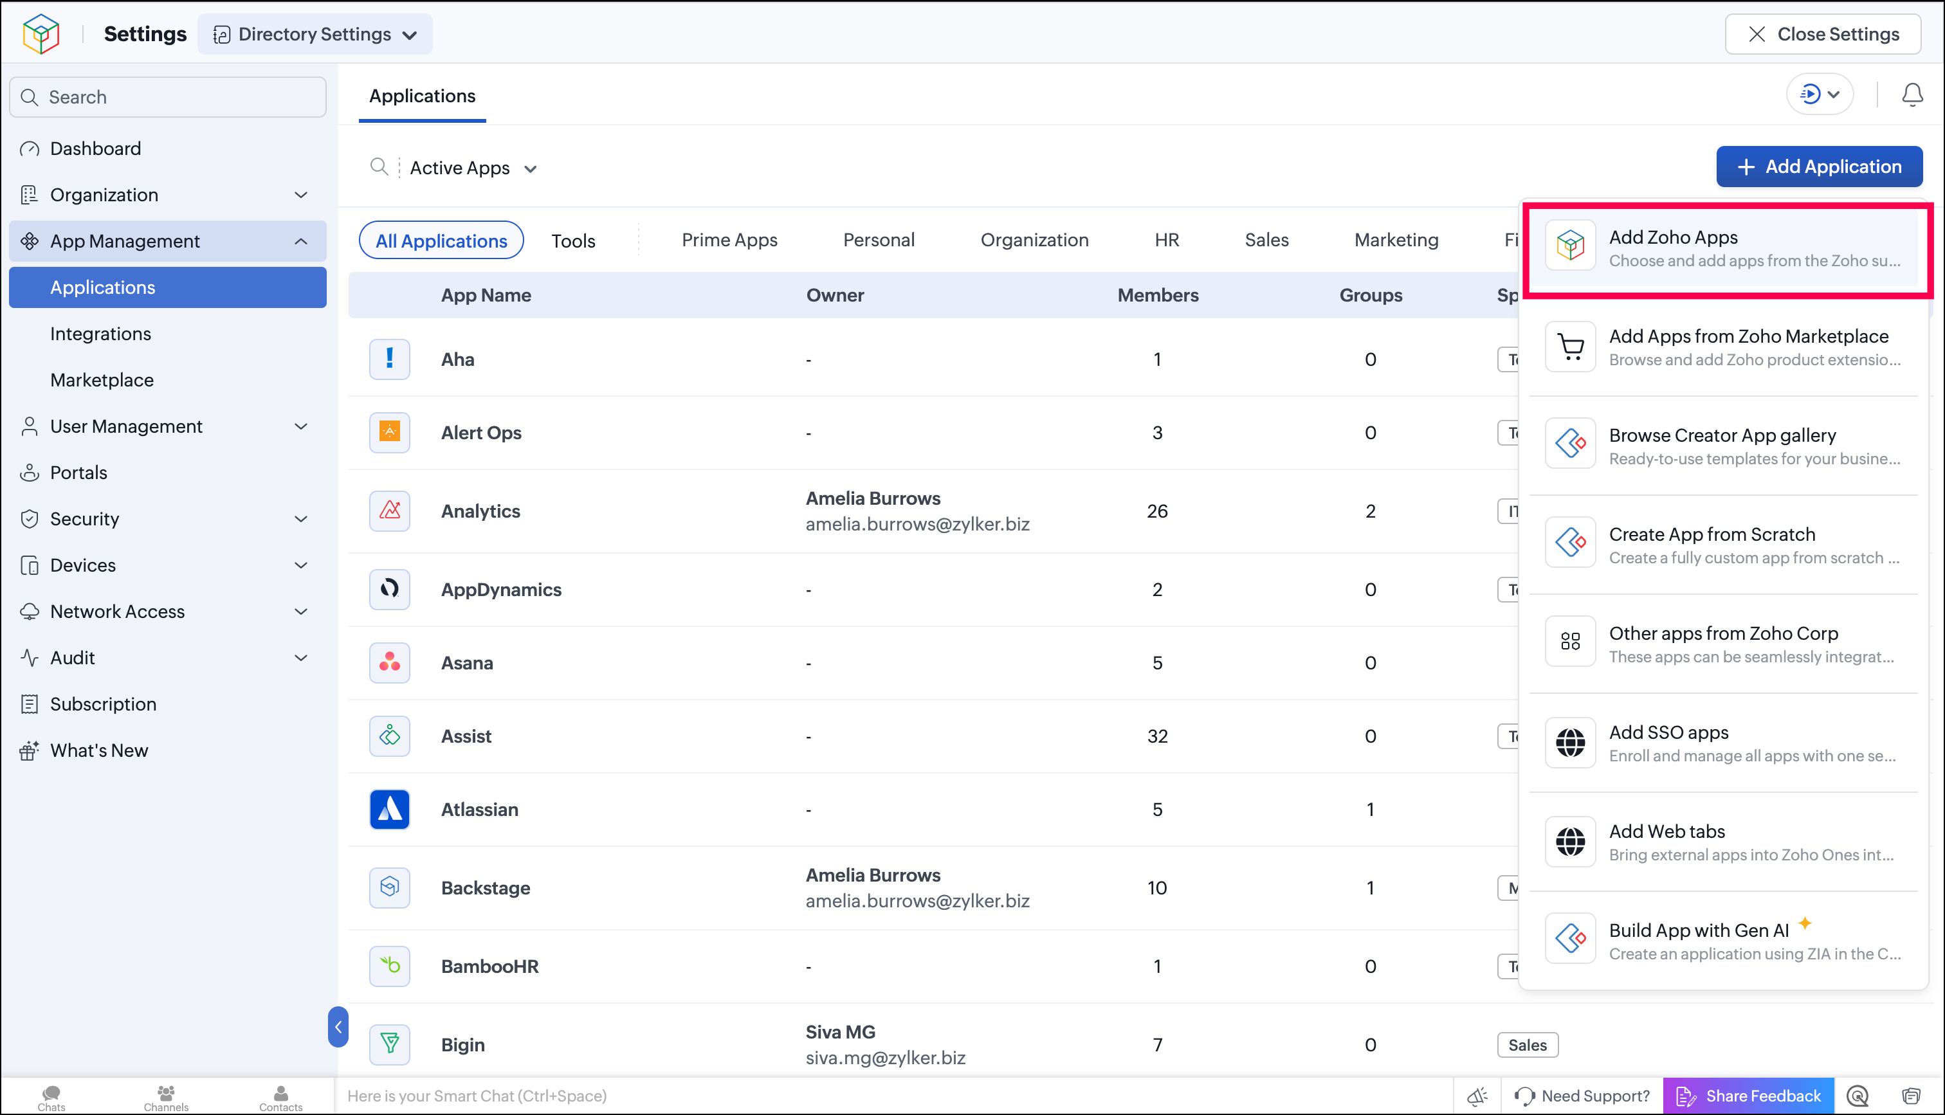Click the Add Zoho Apps cube icon
Viewport: 1945px width, 1115px height.
[1571, 245]
